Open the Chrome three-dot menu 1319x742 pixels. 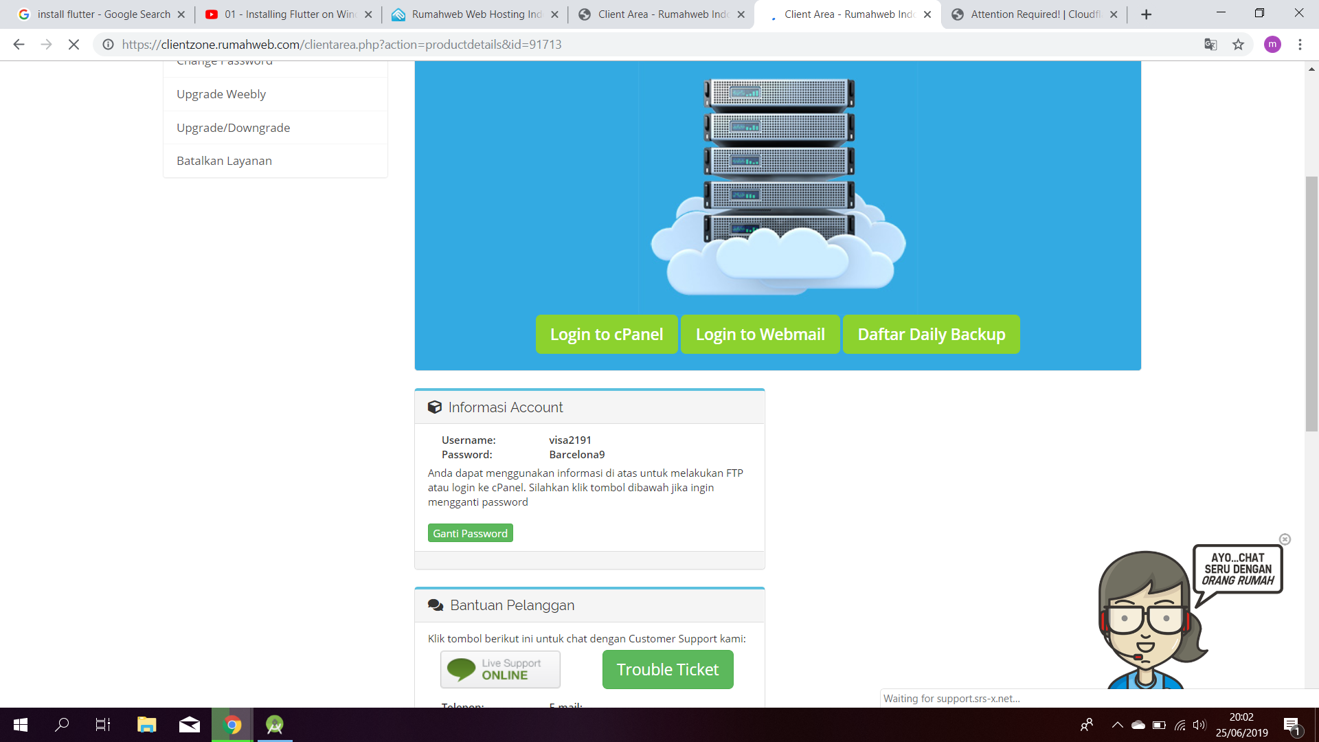coord(1300,45)
